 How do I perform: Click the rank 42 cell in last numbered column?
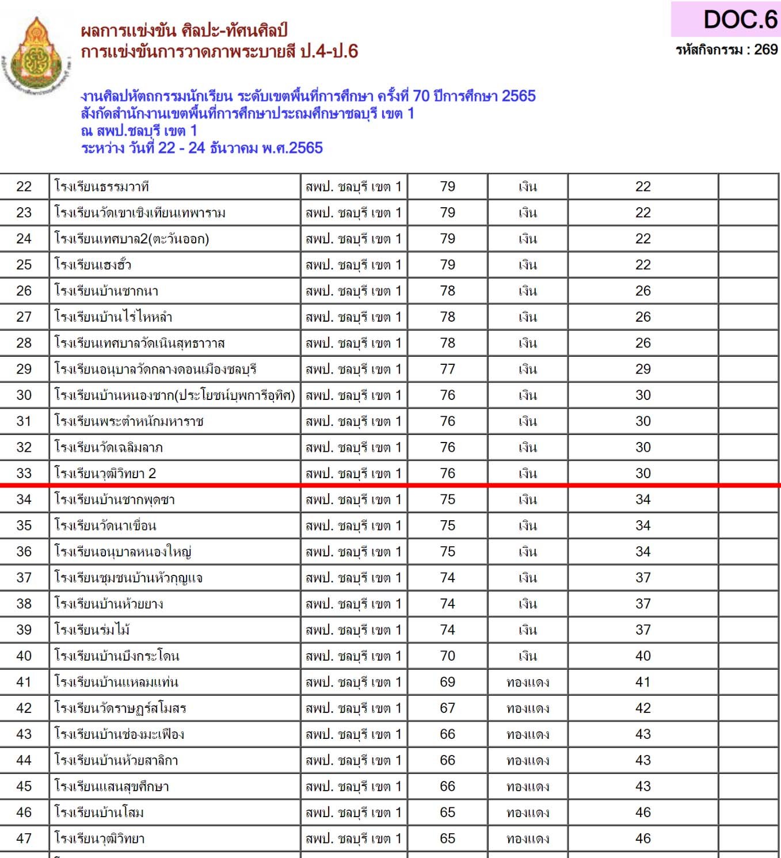[x=642, y=708]
